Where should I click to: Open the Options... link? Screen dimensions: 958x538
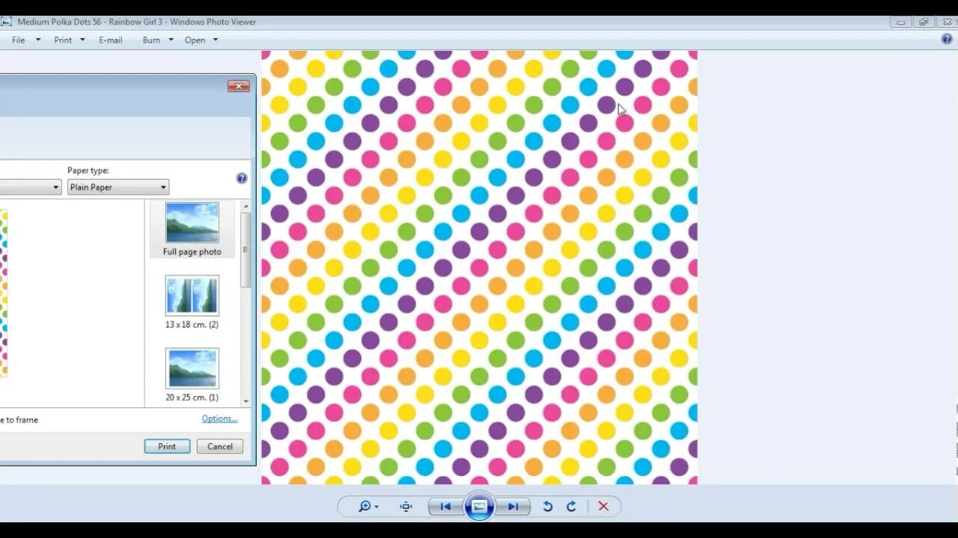[219, 418]
